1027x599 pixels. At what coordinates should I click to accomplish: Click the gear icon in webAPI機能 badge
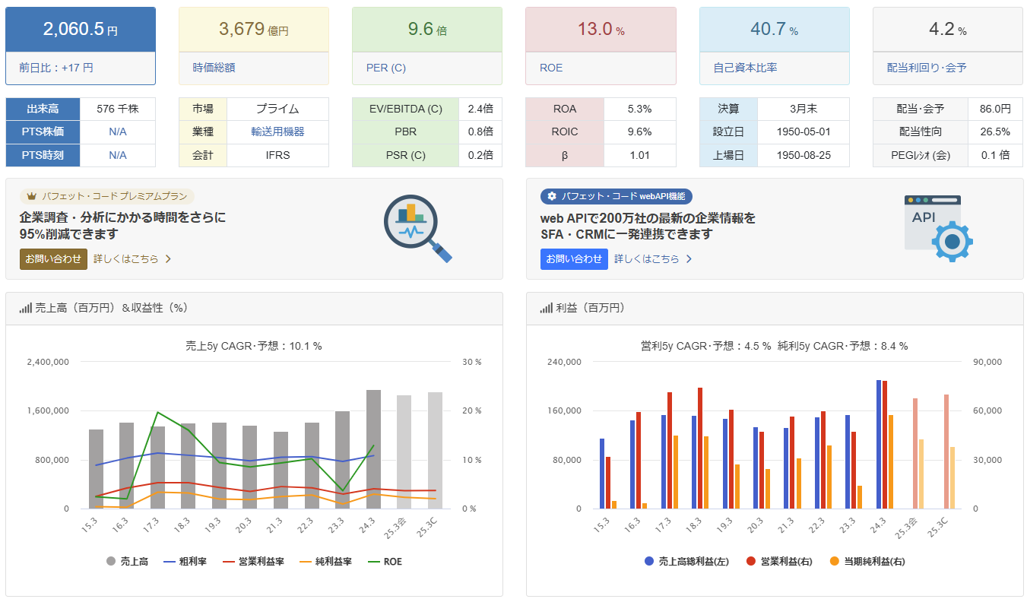[x=552, y=196]
